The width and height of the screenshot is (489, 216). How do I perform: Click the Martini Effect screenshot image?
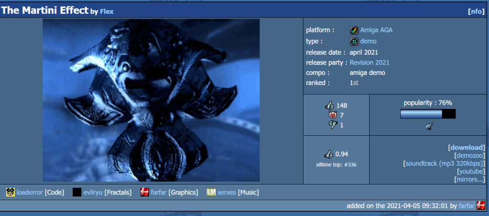(x=151, y=100)
